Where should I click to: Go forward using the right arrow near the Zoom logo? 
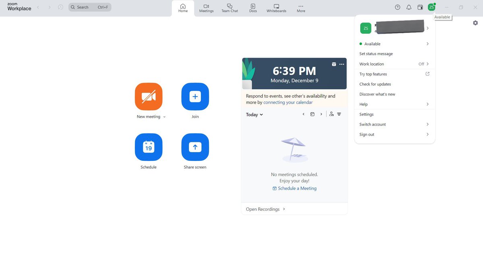tap(50, 7)
